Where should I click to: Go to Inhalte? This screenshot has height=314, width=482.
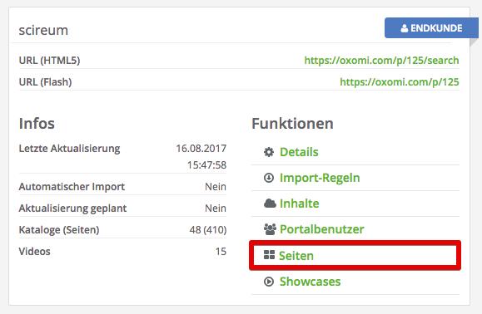tap(300, 204)
